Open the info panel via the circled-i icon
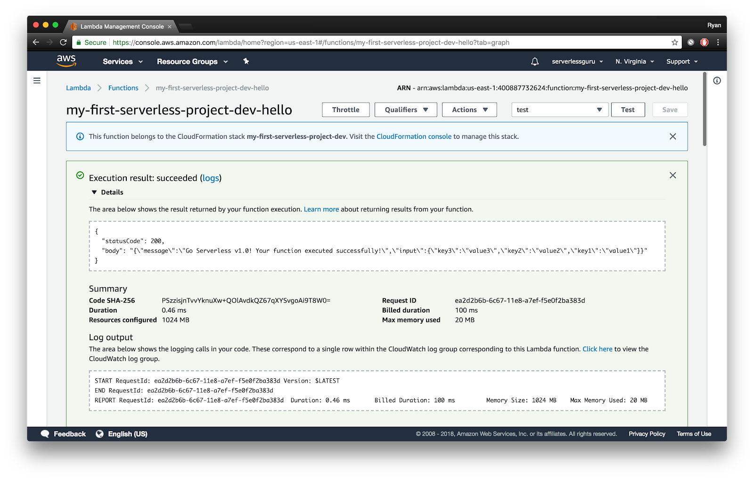754x480 pixels. (x=717, y=80)
